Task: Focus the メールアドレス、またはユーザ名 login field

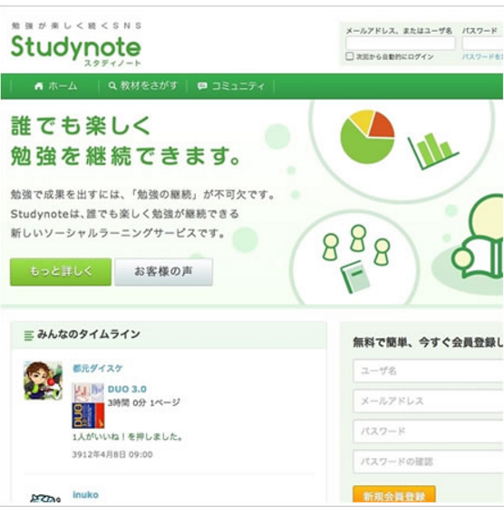Action: [401, 44]
